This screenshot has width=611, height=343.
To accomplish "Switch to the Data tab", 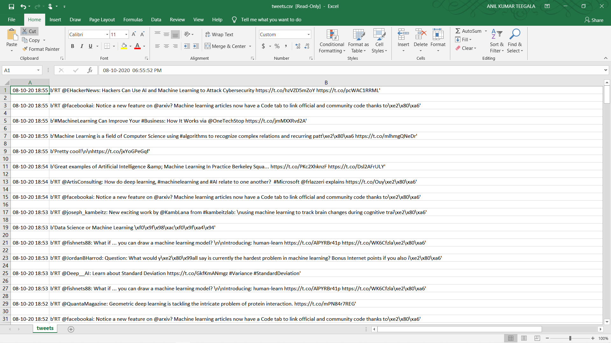I will (x=156, y=20).
